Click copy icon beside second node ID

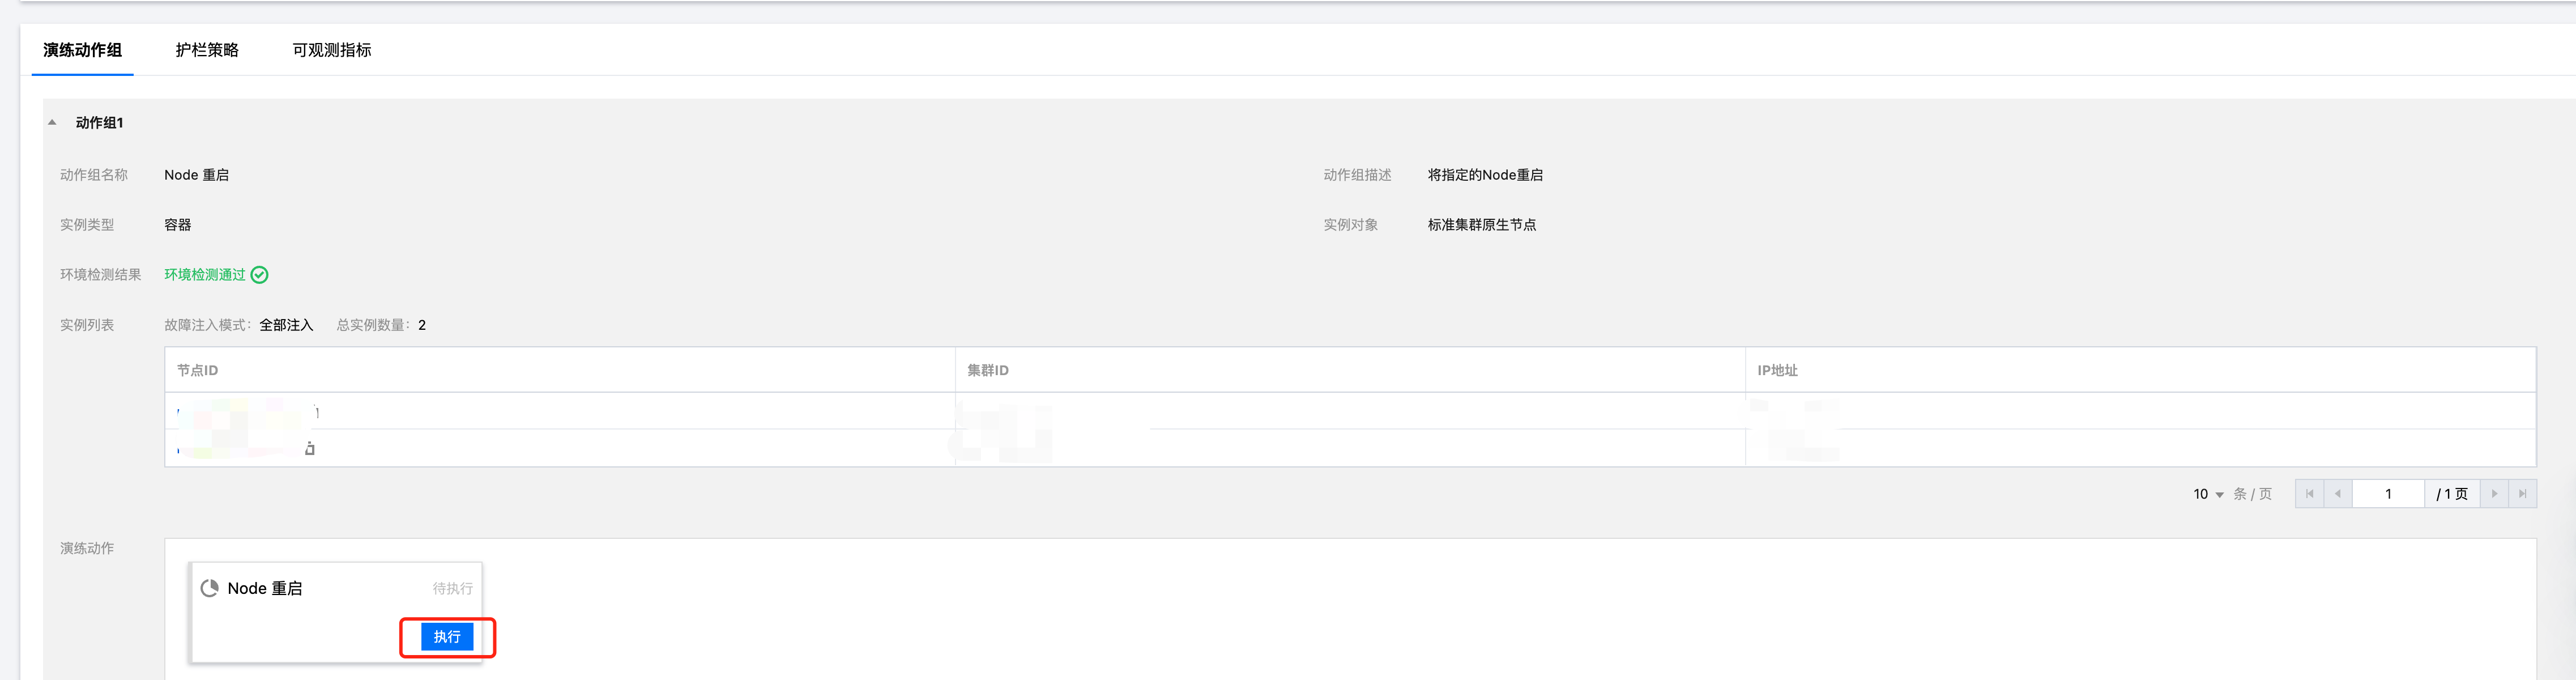pos(310,449)
